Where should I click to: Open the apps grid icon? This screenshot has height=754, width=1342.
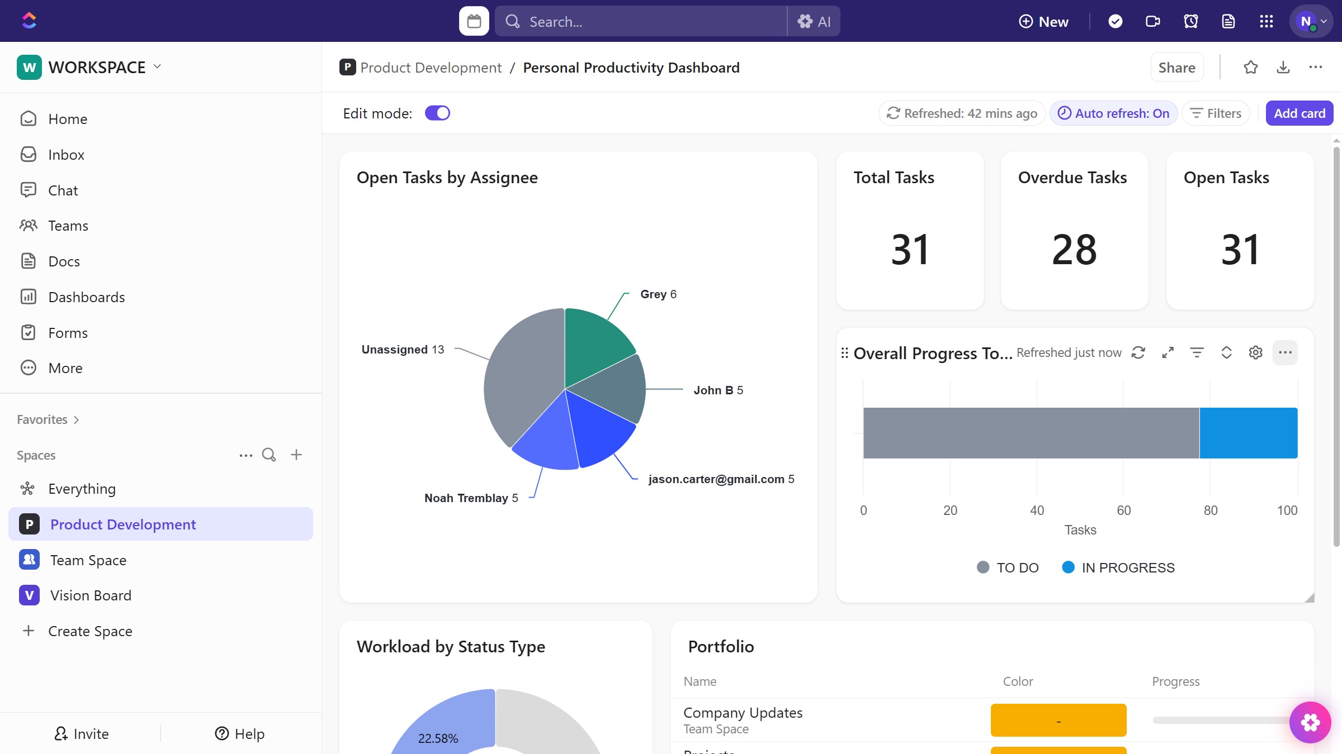[1266, 21]
